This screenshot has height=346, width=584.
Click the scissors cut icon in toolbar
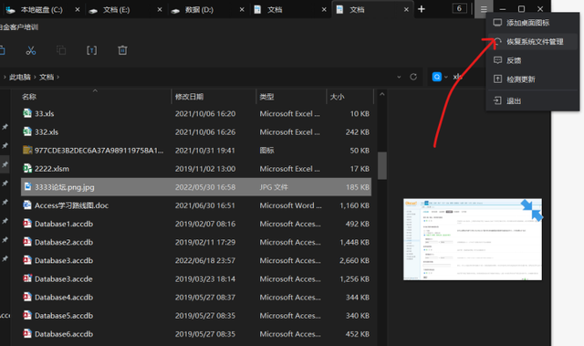tap(31, 50)
